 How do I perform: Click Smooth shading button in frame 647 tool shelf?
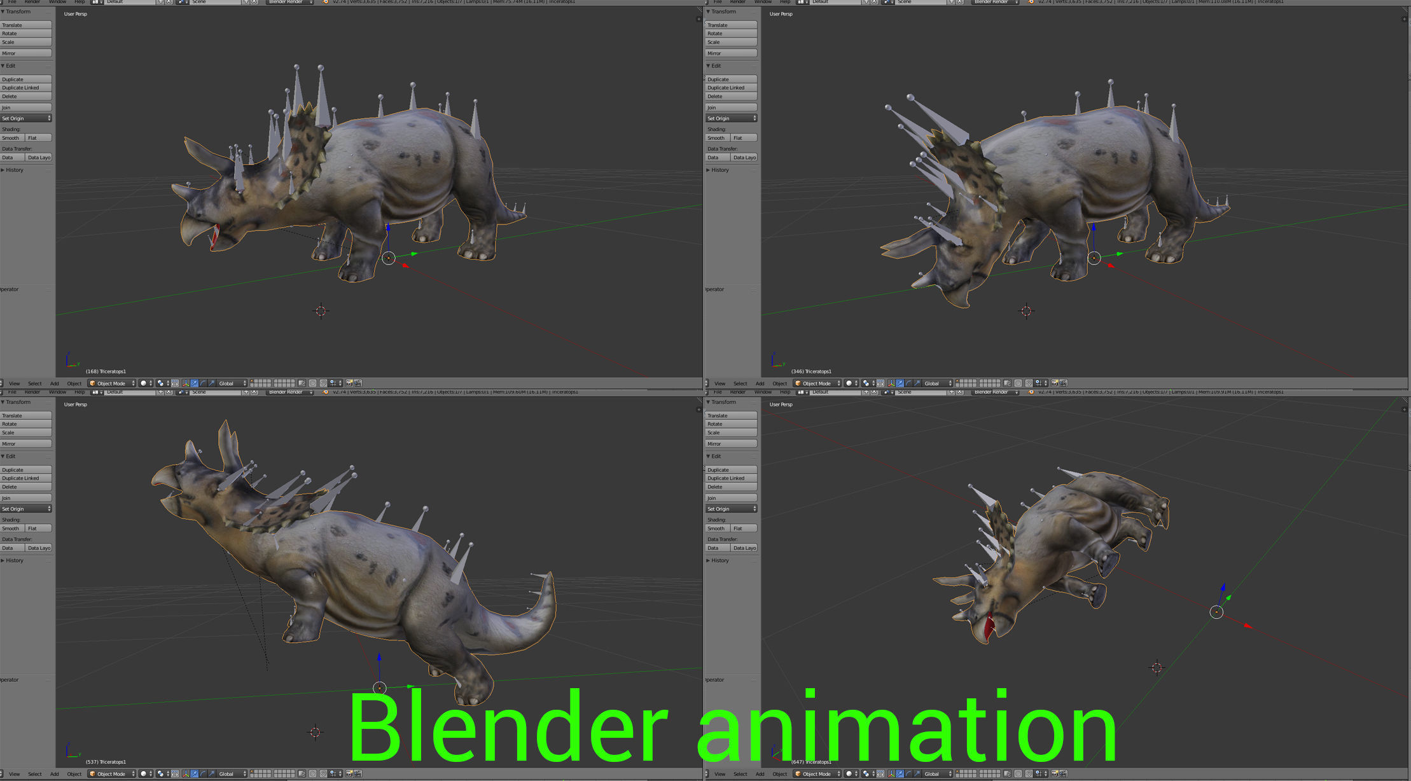click(x=718, y=529)
